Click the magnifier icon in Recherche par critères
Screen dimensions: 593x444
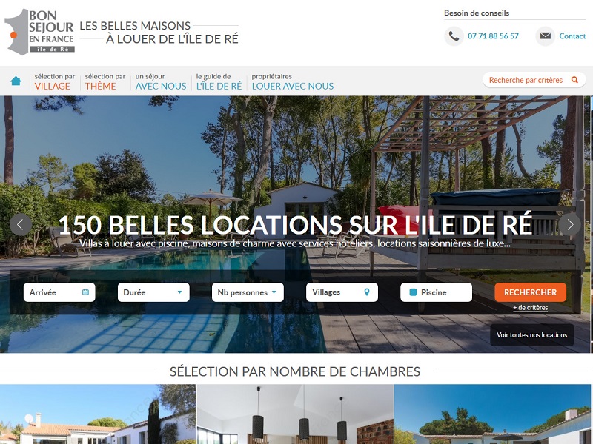574,80
